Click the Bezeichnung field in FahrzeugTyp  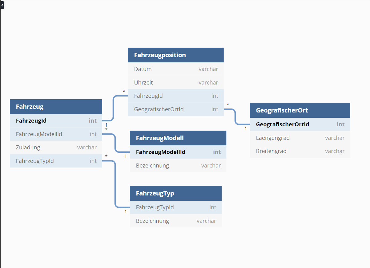[176, 221]
